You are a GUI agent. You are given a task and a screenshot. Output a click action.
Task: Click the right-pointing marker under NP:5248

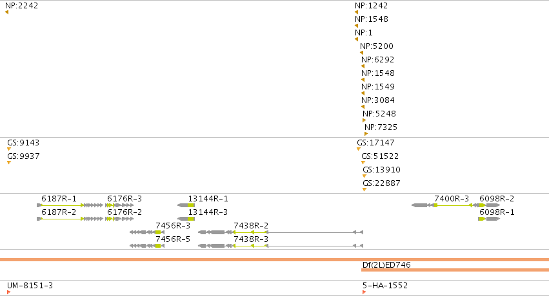point(364,120)
